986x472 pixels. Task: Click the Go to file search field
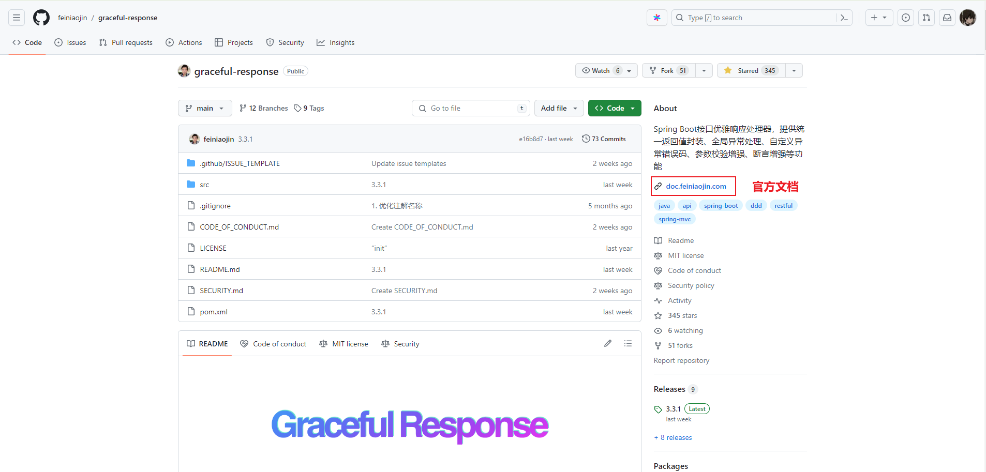pyautogui.click(x=471, y=108)
